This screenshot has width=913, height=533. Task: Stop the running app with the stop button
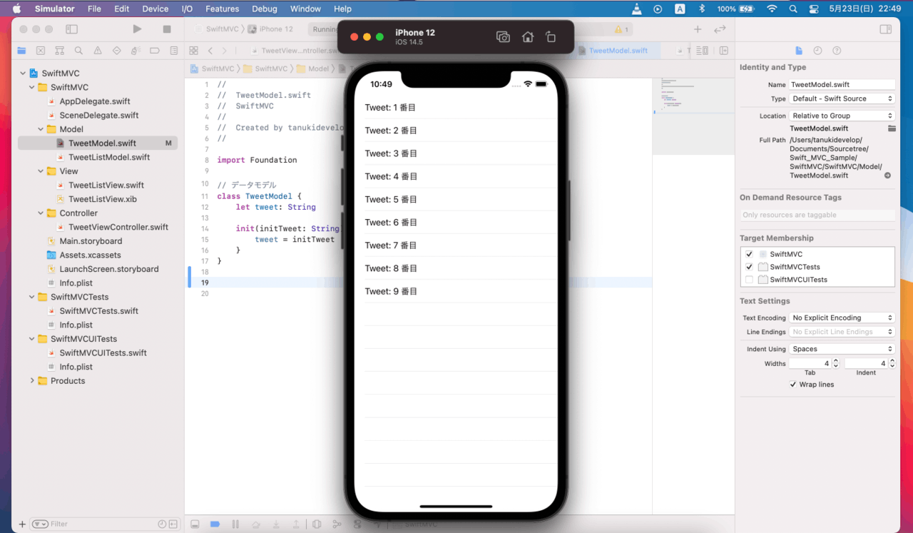pyautogui.click(x=165, y=29)
